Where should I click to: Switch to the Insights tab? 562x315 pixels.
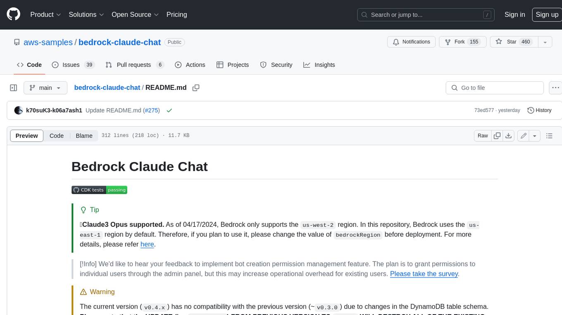pos(319,65)
